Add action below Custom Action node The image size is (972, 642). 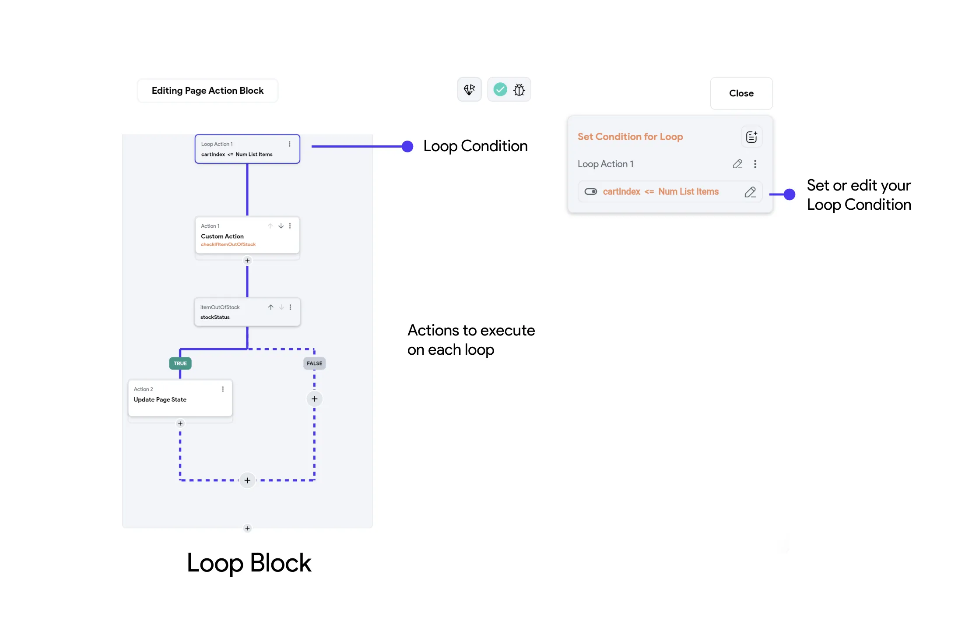[247, 261]
